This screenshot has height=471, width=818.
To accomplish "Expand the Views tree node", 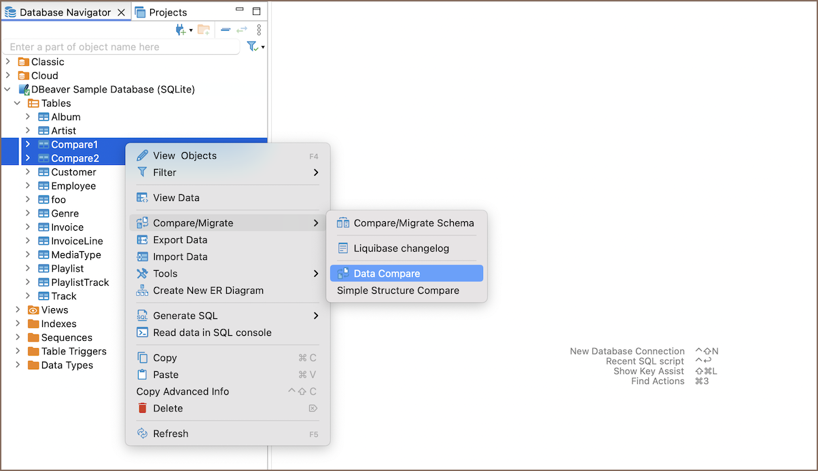I will click(x=18, y=310).
